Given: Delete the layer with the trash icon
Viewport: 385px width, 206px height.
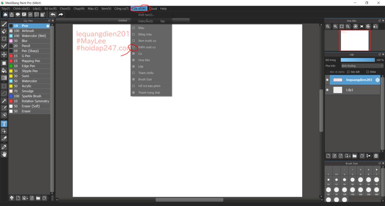Looking at the screenshot, I should (376, 156).
